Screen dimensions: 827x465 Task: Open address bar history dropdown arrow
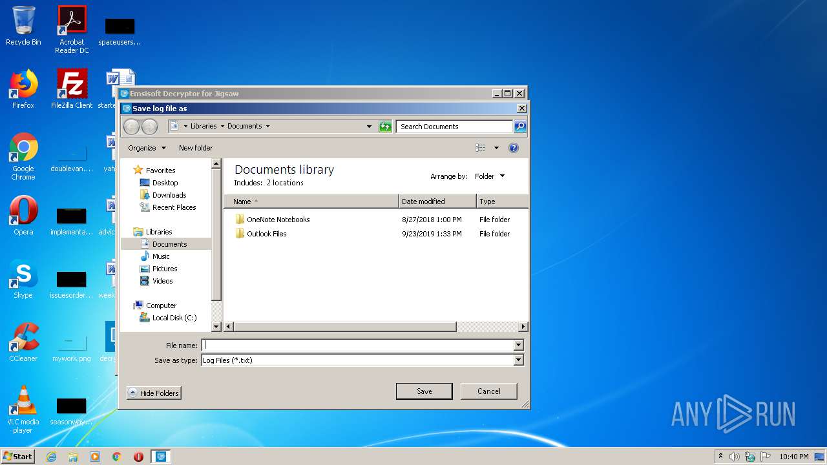tap(369, 127)
